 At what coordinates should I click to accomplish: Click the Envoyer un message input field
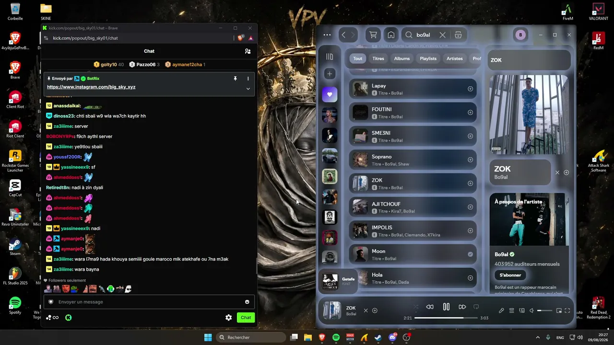pyautogui.click(x=149, y=302)
